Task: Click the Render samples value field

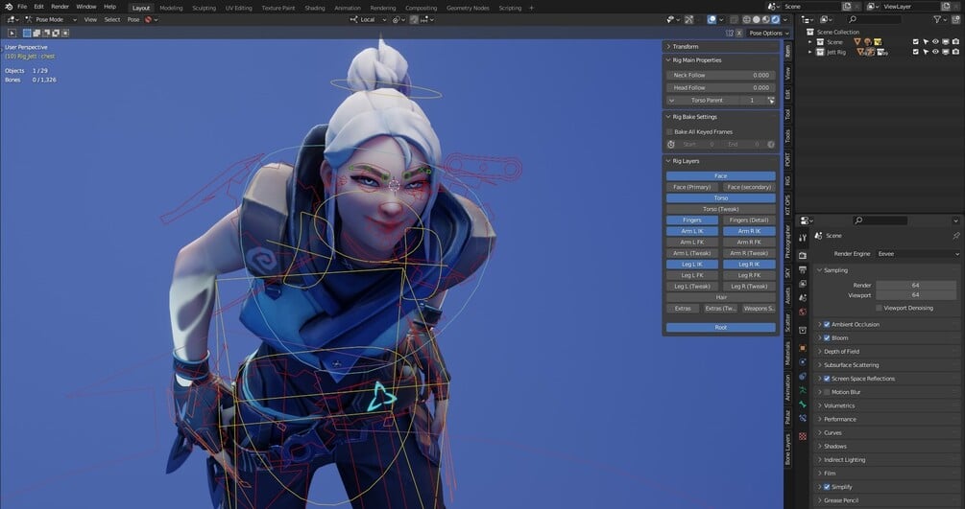Action: coord(916,286)
